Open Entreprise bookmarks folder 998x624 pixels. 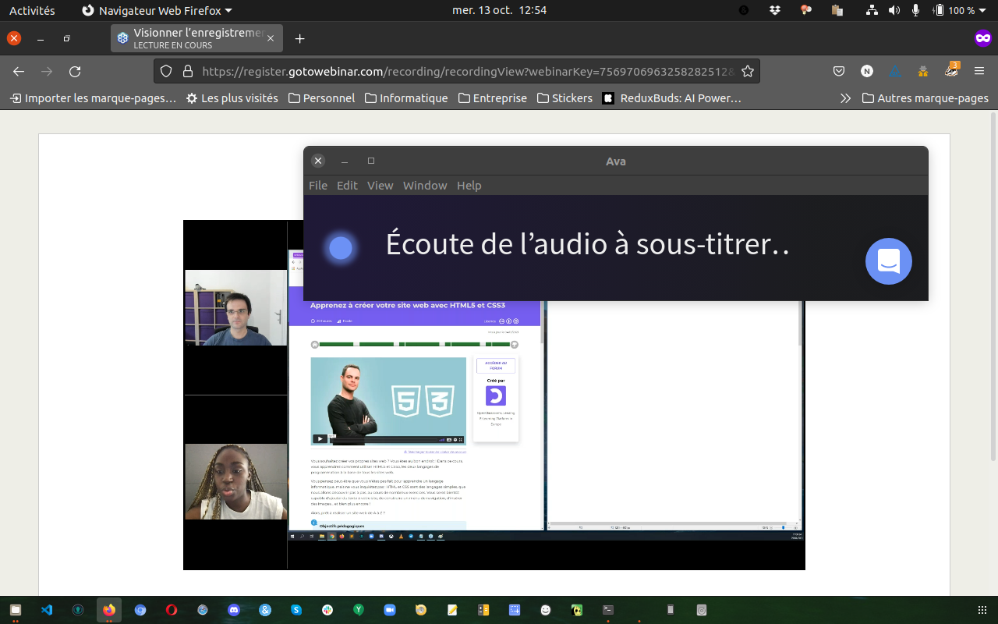493,98
